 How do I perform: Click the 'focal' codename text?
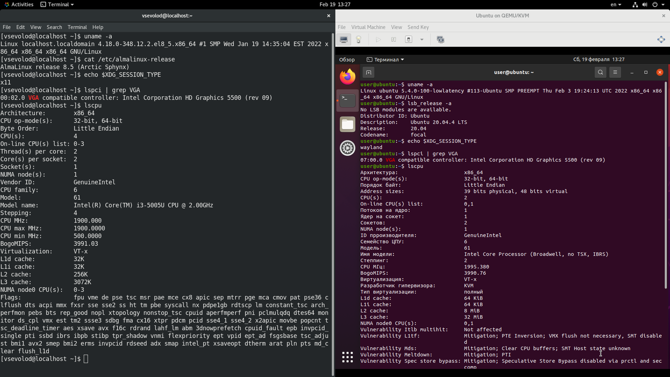pos(418,135)
